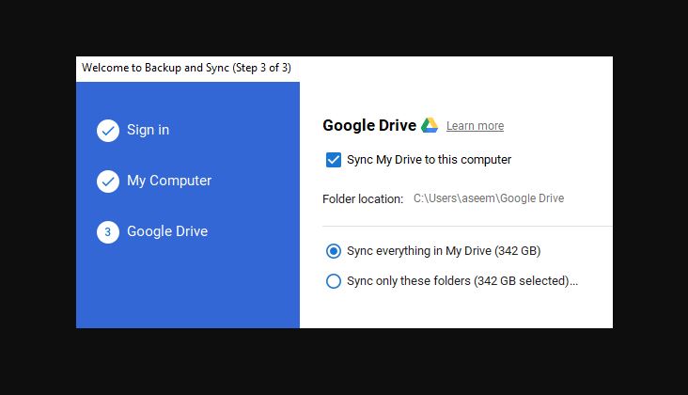Click the bold "Google Drive" heading
The width and height of the screenshot is (688, 395).
click(369, 125)
